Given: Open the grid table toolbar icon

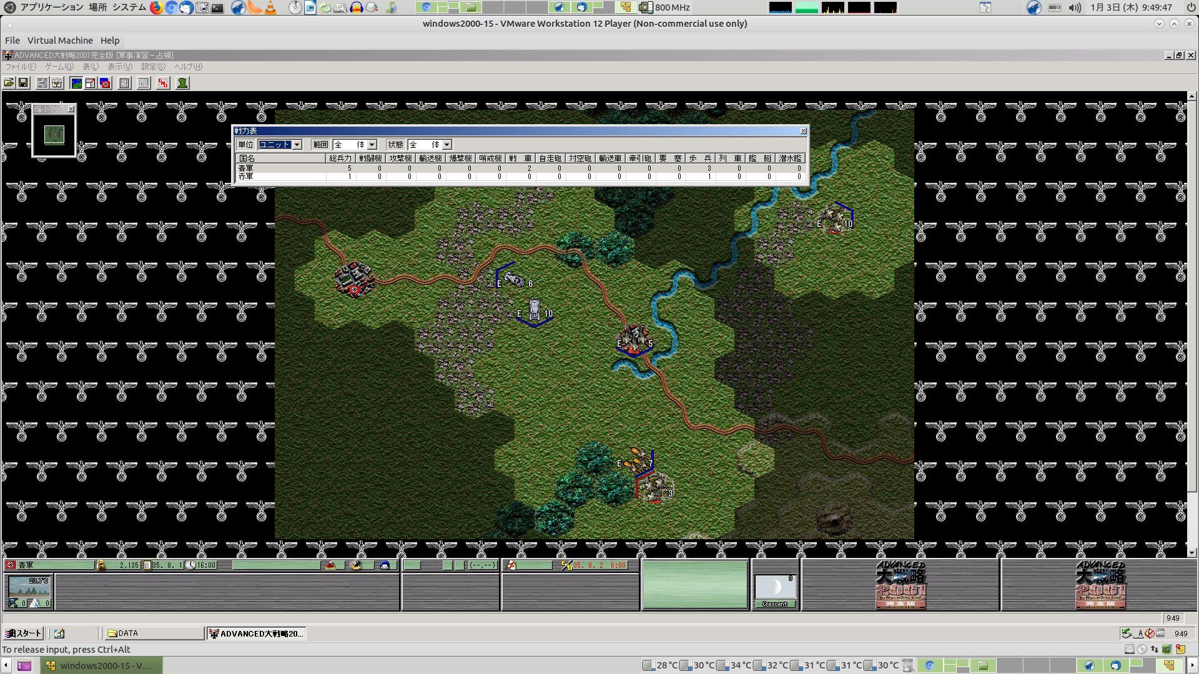Looking at the screenshot, I should [x=124, y=83].
